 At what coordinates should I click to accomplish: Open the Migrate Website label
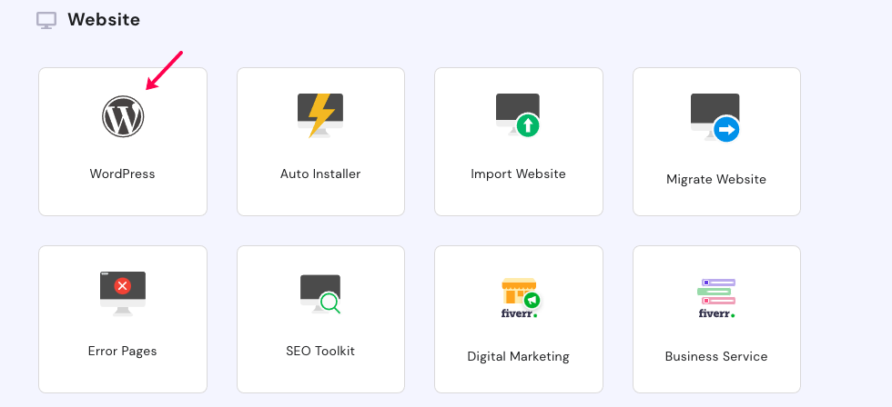tap(716, 179)
